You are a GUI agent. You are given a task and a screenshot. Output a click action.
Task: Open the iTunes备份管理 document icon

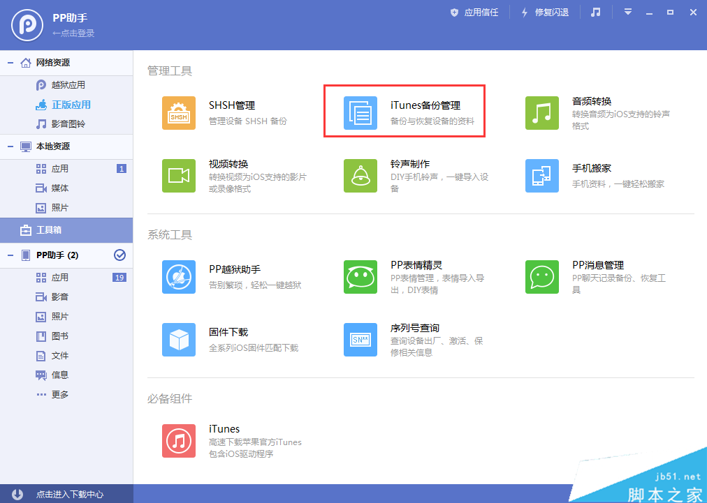tap(360, 113)
